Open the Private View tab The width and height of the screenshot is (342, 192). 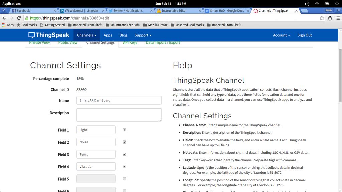39,43
